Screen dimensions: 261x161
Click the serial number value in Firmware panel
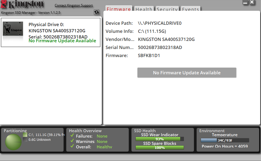point(160,48)
